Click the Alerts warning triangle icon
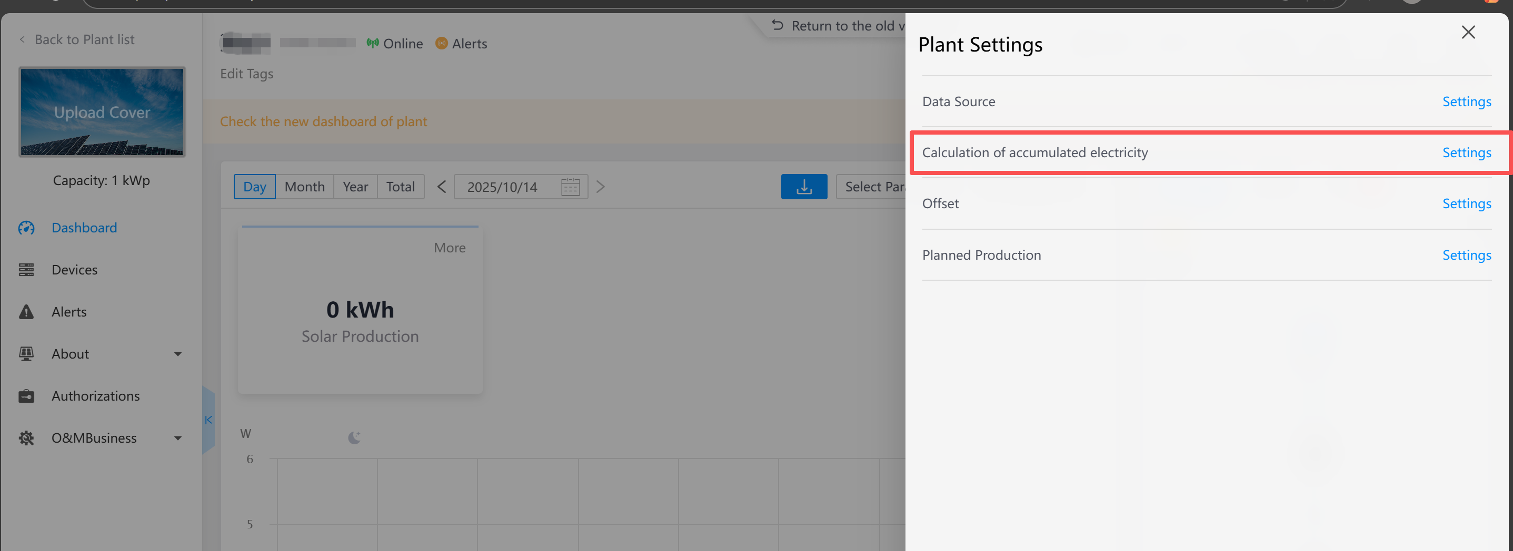This screenshot has width=1513, height=551. [x=26, y=312]
